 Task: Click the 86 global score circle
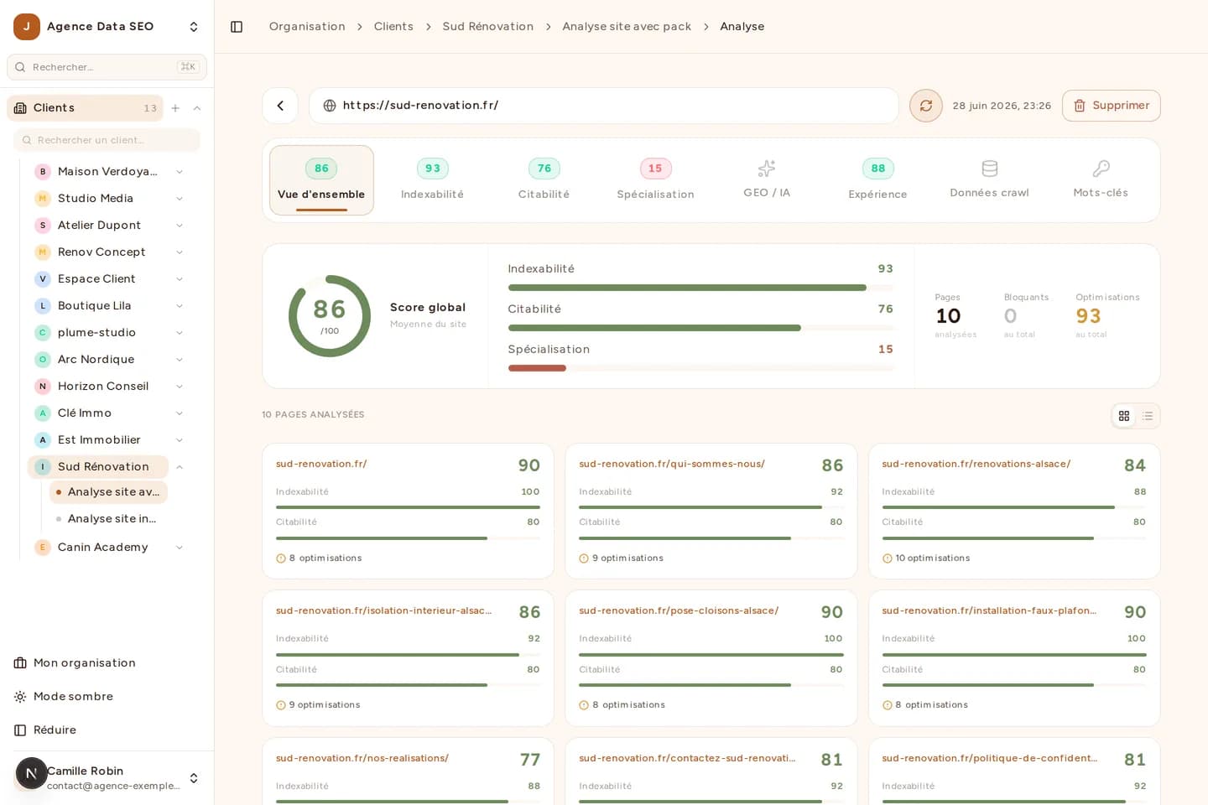tap(330, 316)
